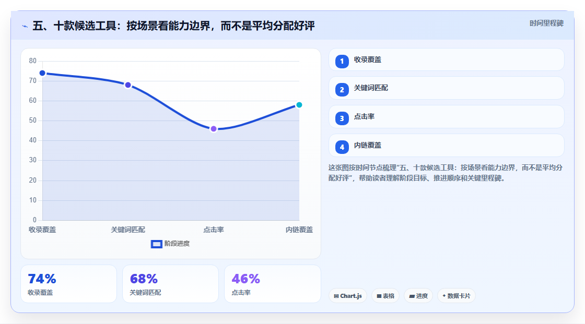Select the 点击率 data point at 46

click(214, 129)
